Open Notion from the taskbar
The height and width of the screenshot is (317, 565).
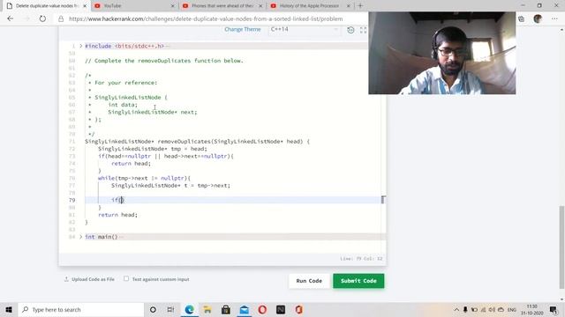[281, 309]
